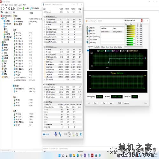The width and height of the screenshot is (159, 159).
Task: Click the second HWiNFO network computers icon
Action: [x=60, y=134]
